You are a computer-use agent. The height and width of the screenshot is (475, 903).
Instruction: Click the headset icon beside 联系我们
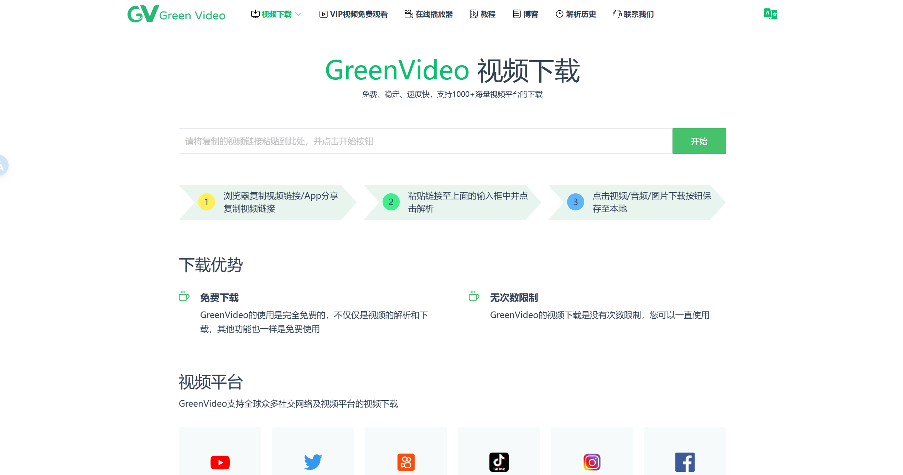(x=617, y=14)
